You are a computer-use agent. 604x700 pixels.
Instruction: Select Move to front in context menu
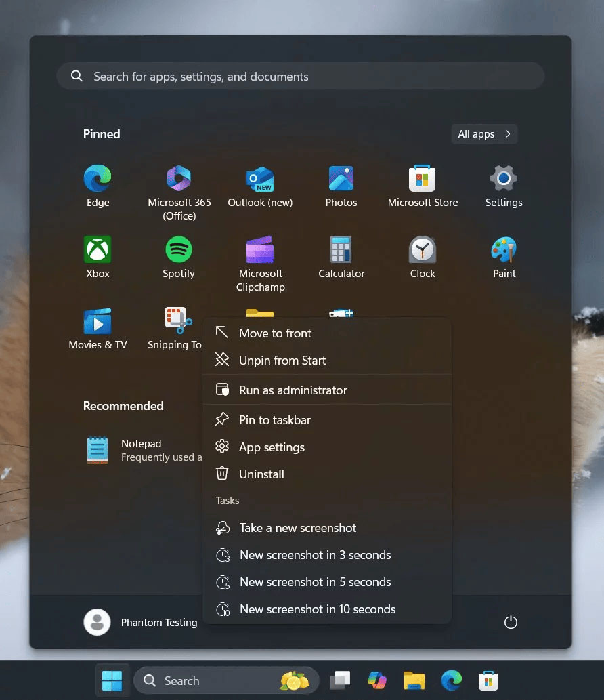point(327,333)
